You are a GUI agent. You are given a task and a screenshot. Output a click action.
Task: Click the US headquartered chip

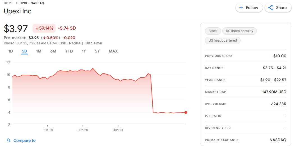click(x=223, y=40)
